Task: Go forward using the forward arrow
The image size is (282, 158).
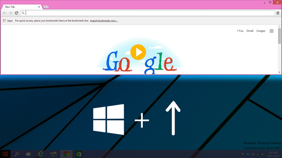Action: pyautogui.click(x=10, y=13)
